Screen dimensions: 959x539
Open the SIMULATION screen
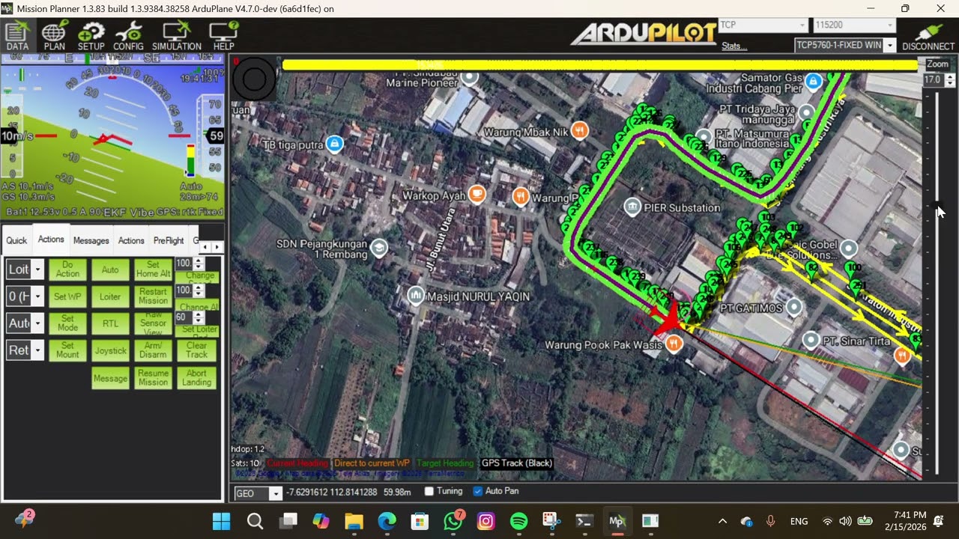pyautogui.click(x=177, y=36)
